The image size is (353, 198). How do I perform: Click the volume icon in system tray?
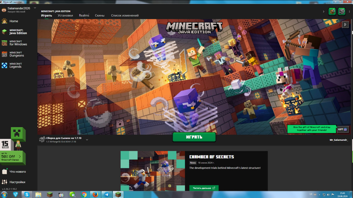click(329, 195)
